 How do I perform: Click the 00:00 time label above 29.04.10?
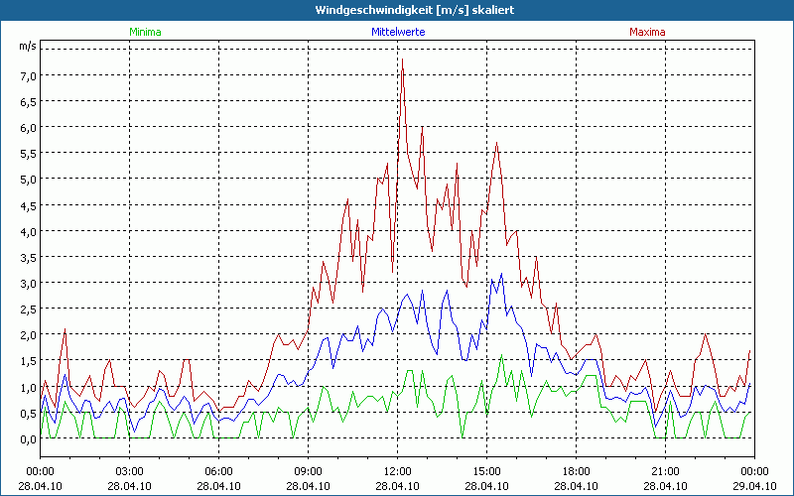pos(754,472)
